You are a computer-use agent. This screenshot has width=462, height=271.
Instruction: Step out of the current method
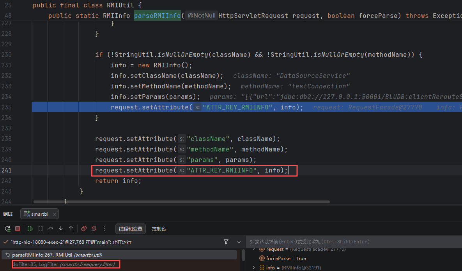point(71,229)
